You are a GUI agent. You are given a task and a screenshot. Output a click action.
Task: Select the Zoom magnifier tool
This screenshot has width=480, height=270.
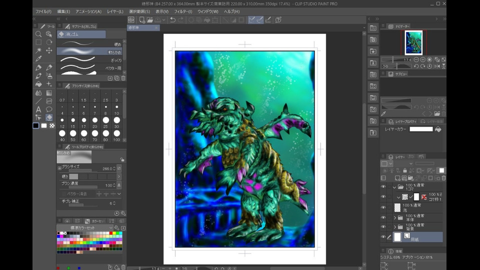pos(38,34)
